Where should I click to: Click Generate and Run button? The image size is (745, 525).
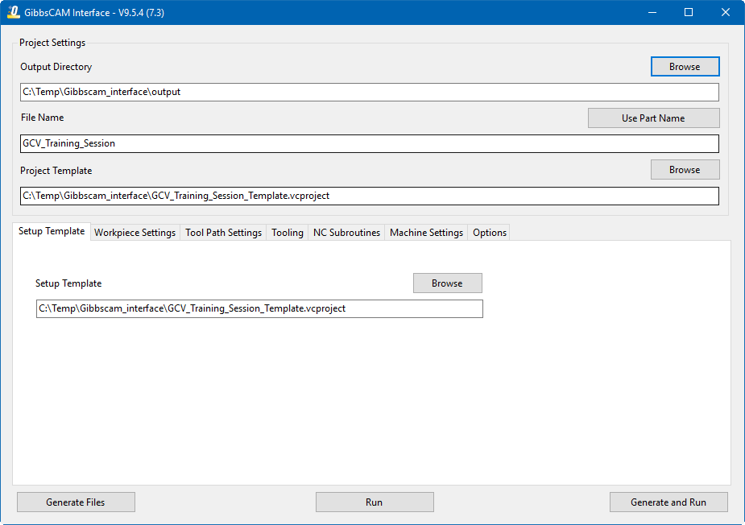pyautogui.click(x=668, y=502)
